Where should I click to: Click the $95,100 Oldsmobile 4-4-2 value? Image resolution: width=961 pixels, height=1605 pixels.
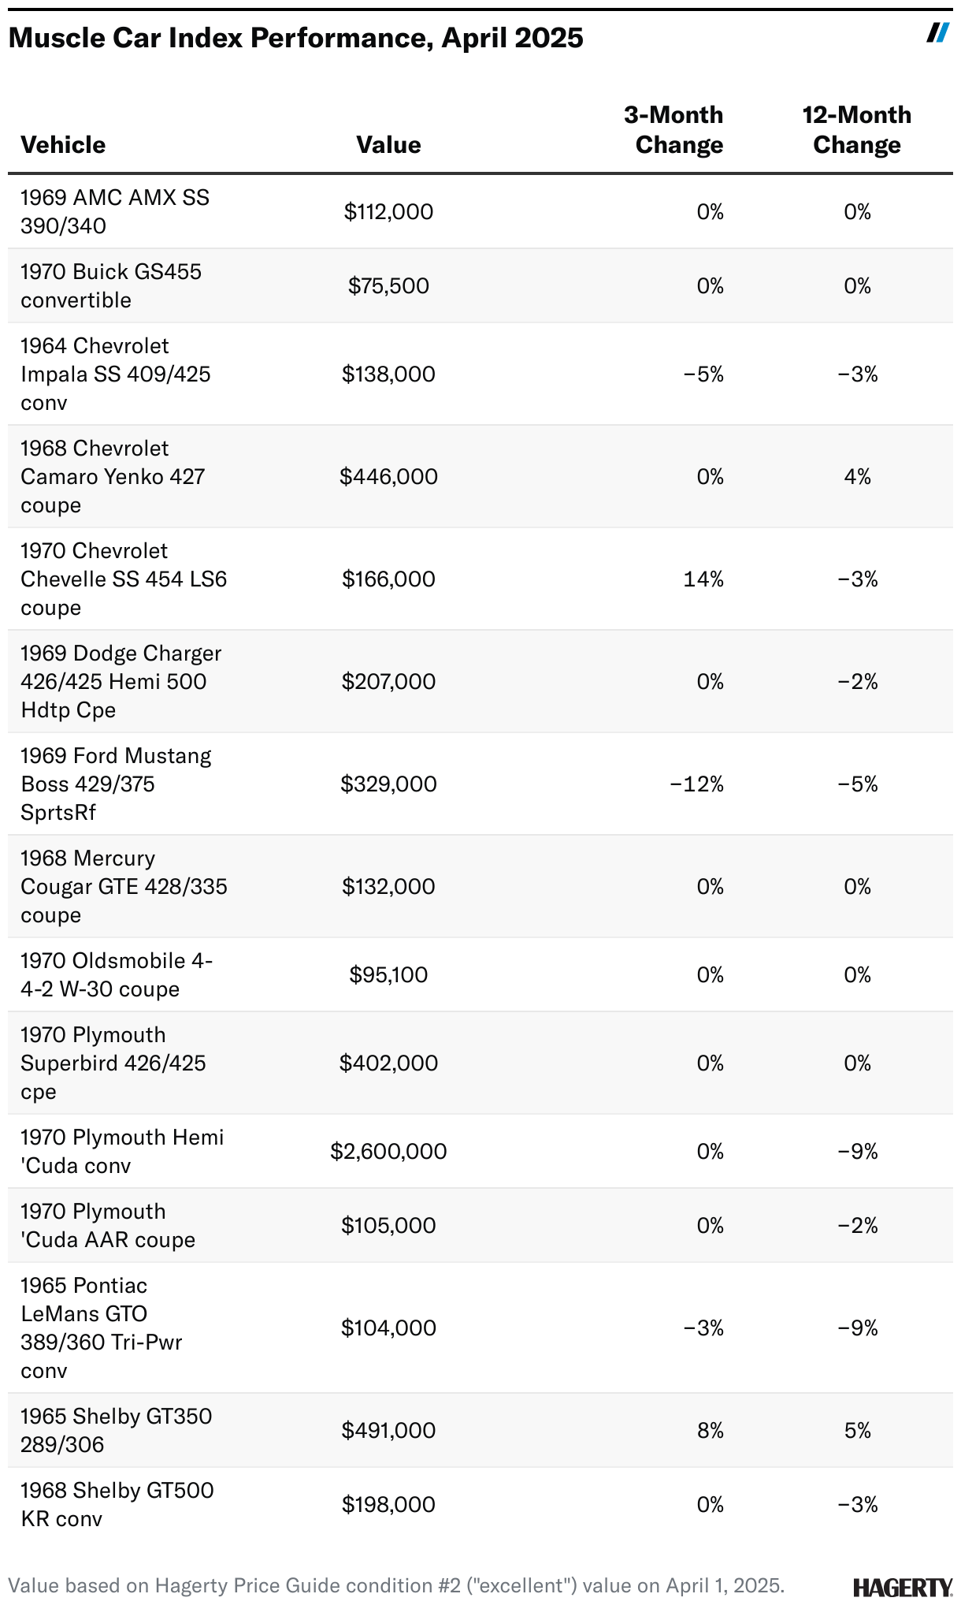pyautogui.click(x=388, y=975)
